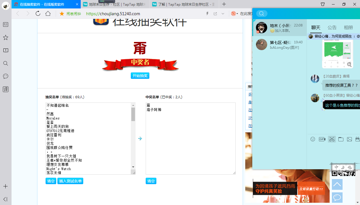
Task: Click the lightning speed-mode icon
Action: click(x=208, y=14)
